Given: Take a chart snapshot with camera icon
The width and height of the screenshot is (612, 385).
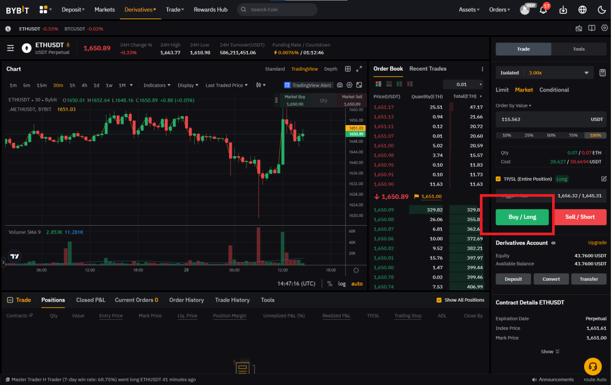Looking at the screenshot, I should coord(340,85).
